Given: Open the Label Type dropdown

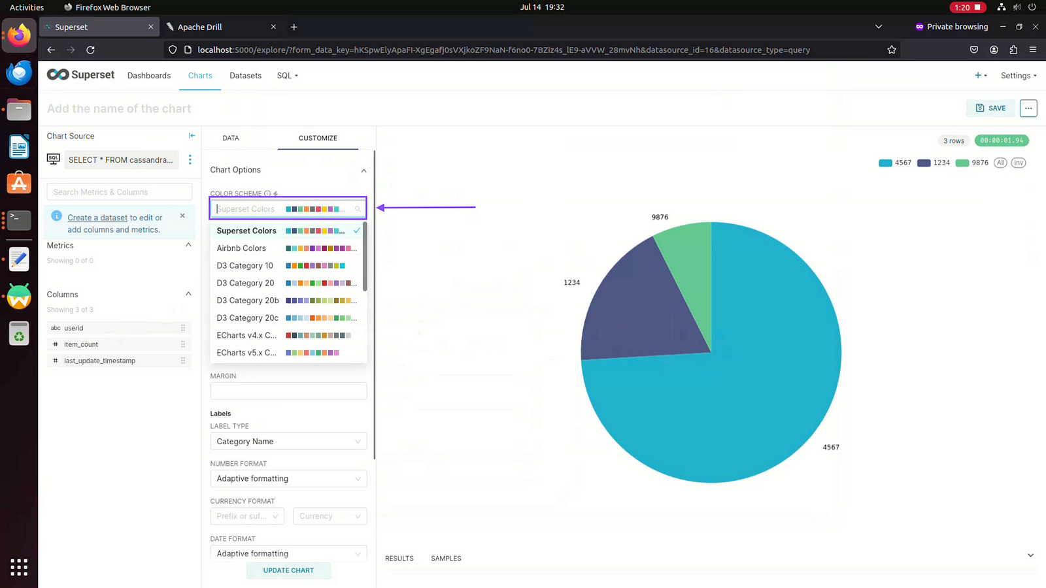Looking at the screenshot, I should [288, 442].
